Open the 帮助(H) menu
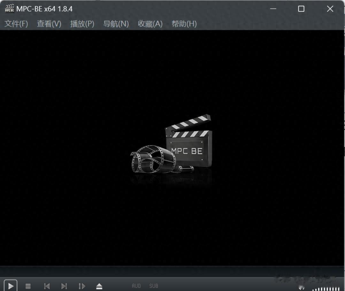Screen dimensions: 345x291 coord(184,24)
